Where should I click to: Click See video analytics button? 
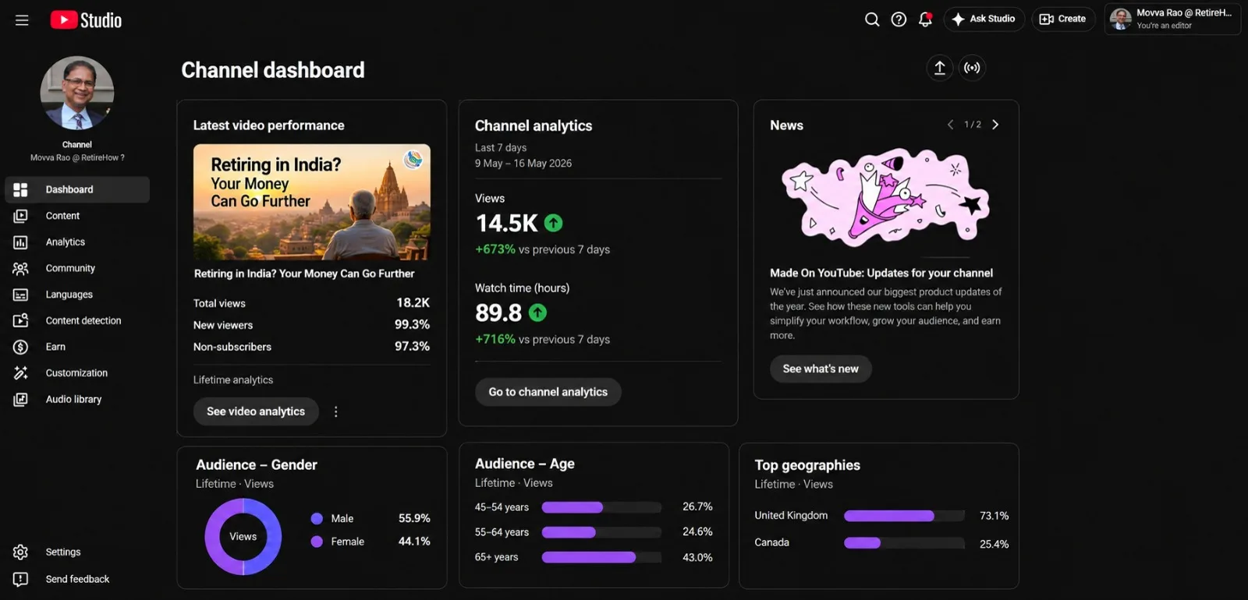coord(256,411)
